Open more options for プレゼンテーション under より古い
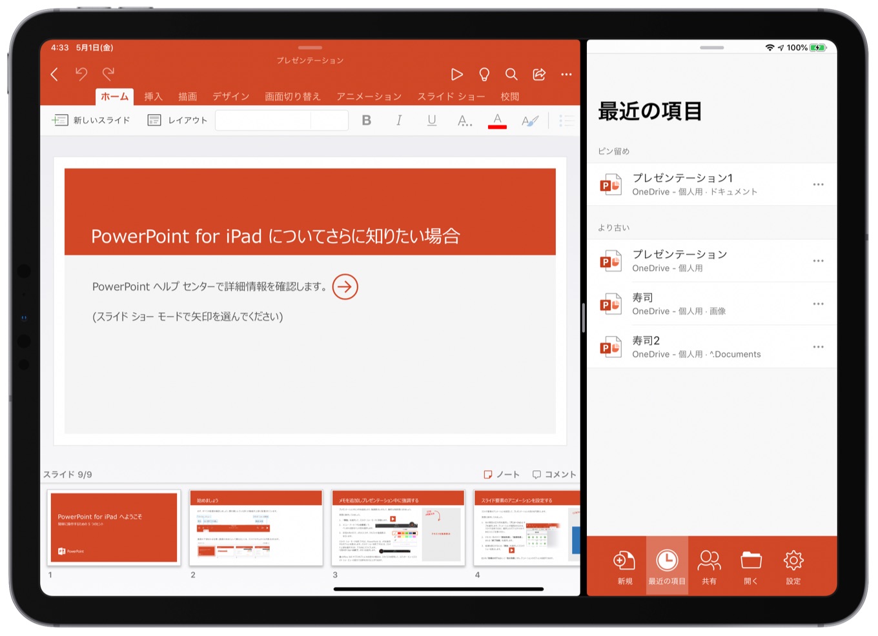This screenshot has height=636, width=878. (818, 261)
